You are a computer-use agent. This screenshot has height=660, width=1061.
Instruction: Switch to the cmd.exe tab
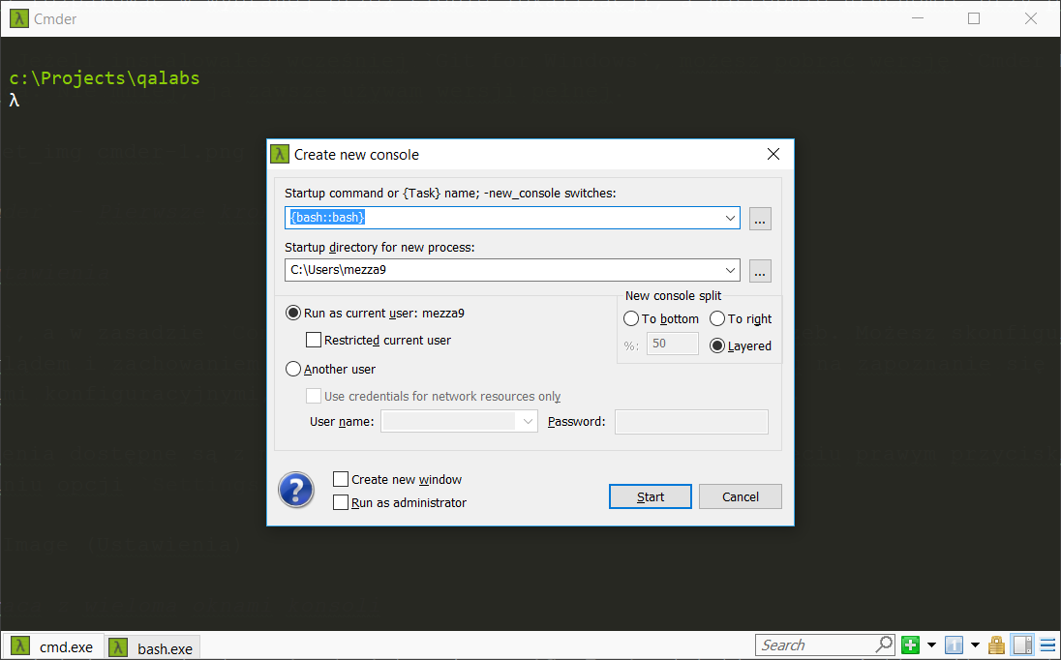(53, 646)
